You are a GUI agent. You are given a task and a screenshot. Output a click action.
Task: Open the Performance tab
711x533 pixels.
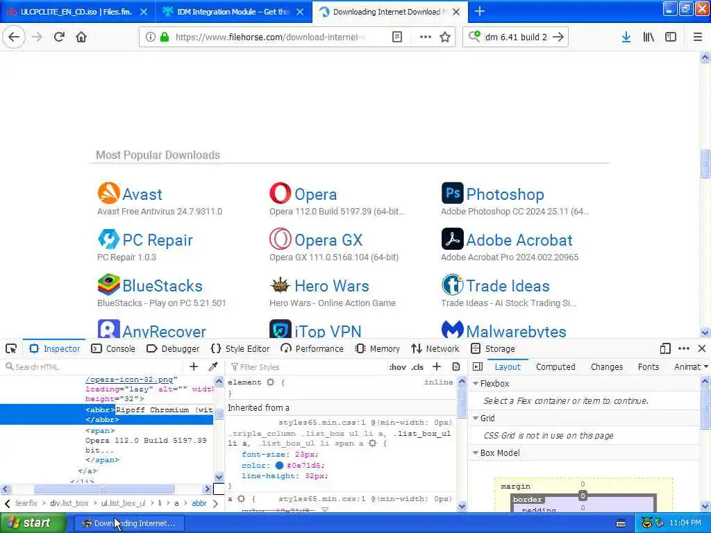(x=312, y=348)
